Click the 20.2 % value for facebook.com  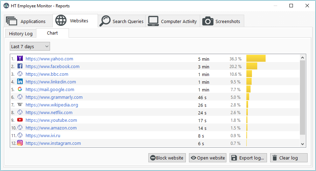pos(236,67)
